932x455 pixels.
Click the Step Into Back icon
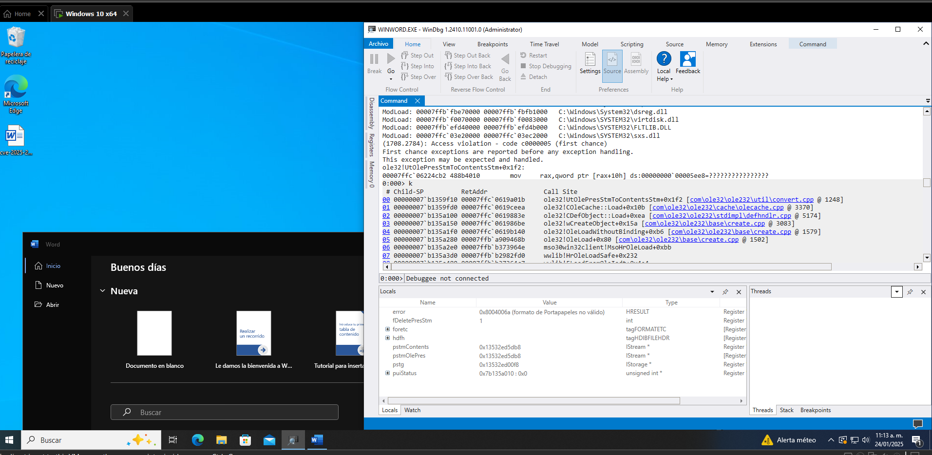pyautogui.click(x=448, y=66)
